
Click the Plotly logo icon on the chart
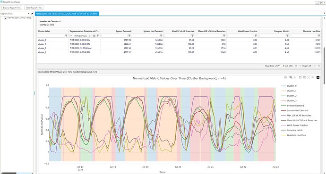pos(318,77)
